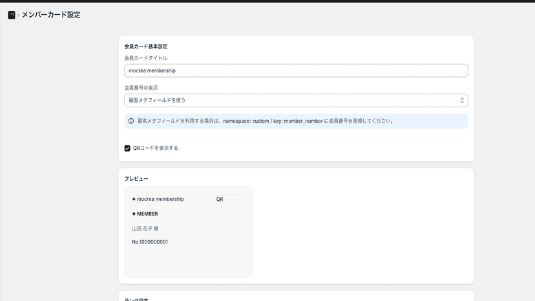Click the app icon in the breadcrumb
The width and height of the screenshot is (535, 301).
click(x=11, y=15)
